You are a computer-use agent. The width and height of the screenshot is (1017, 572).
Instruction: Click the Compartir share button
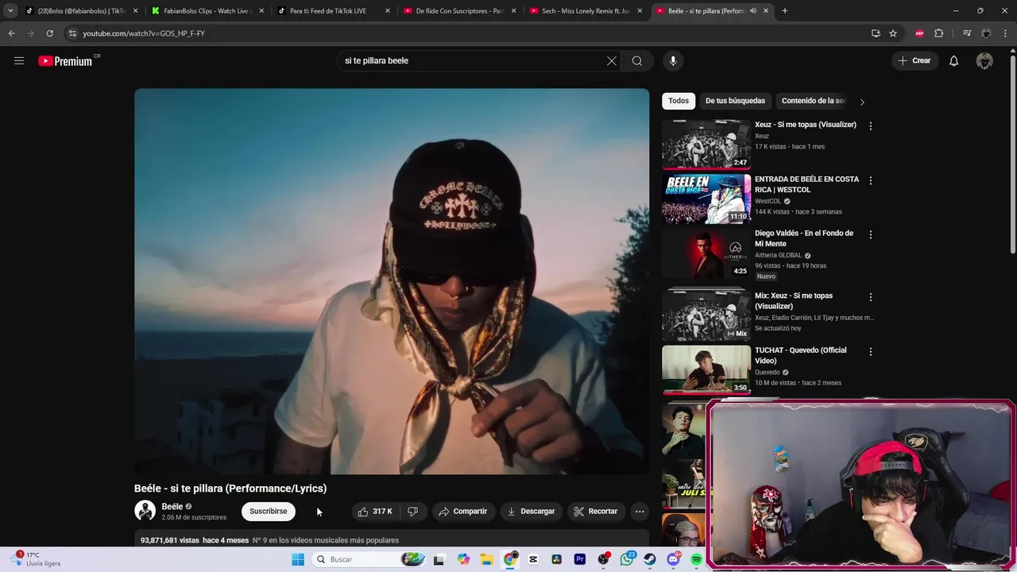click(462, 512)
